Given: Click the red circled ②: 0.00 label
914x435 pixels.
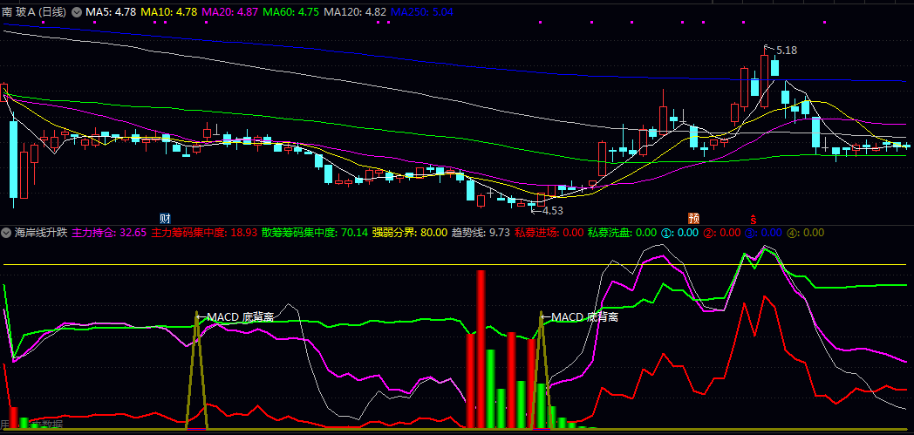Looking at the screenshot, I should pos(721,233).
